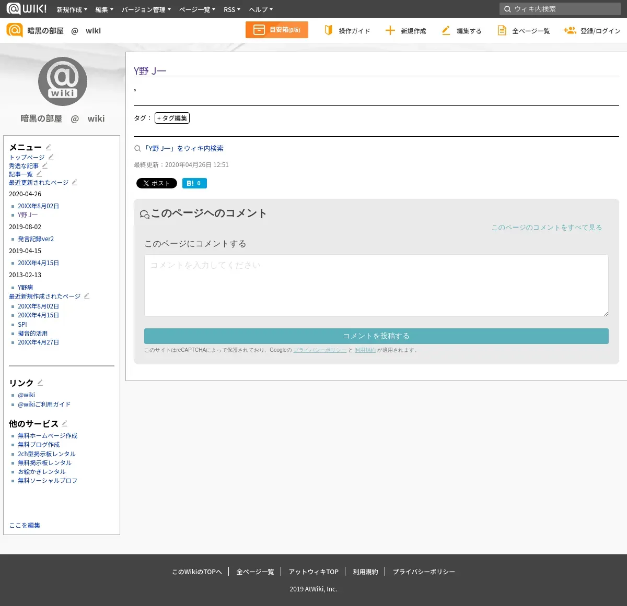Viewport: 627px width, 606px height.
Task: Expand the ページ一覧 menu
Action: 197,9
